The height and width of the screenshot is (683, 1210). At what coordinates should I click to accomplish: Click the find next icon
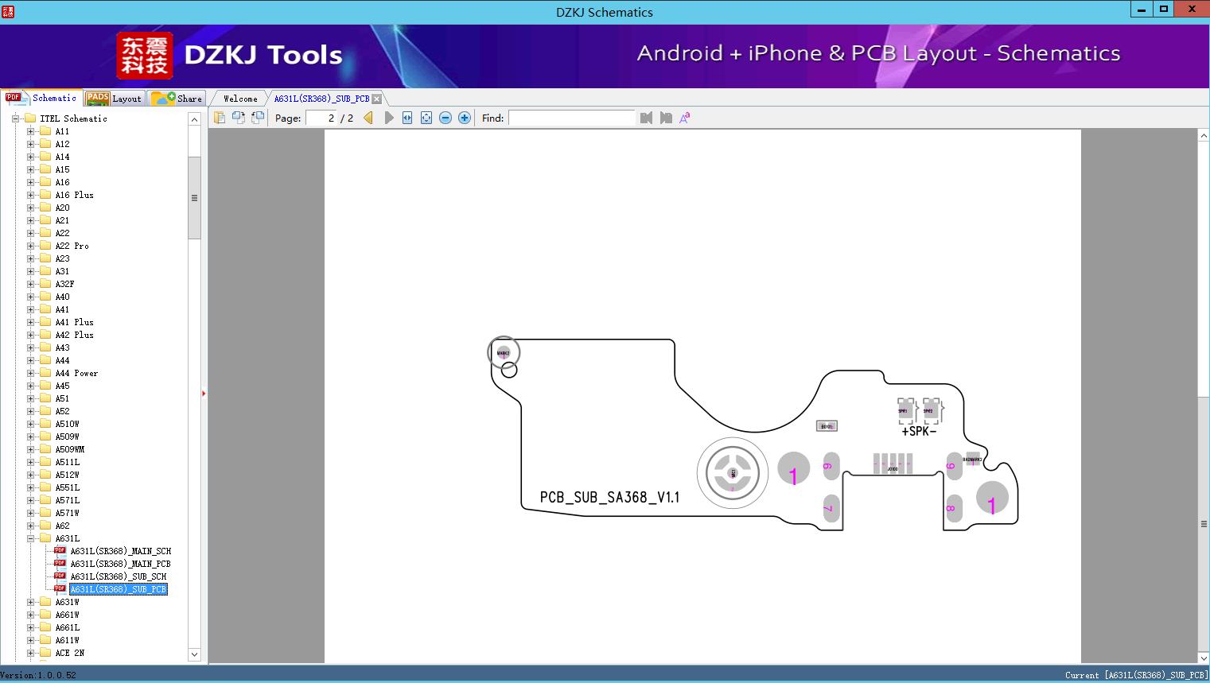(666, 118)
